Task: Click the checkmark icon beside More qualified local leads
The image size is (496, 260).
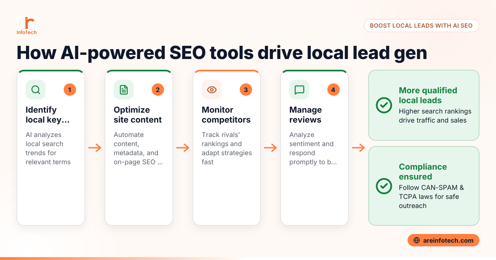Action: (384, 105)
